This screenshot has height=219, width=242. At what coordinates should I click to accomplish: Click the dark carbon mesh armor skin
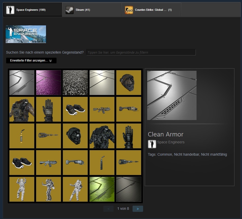tap(129, 189)
